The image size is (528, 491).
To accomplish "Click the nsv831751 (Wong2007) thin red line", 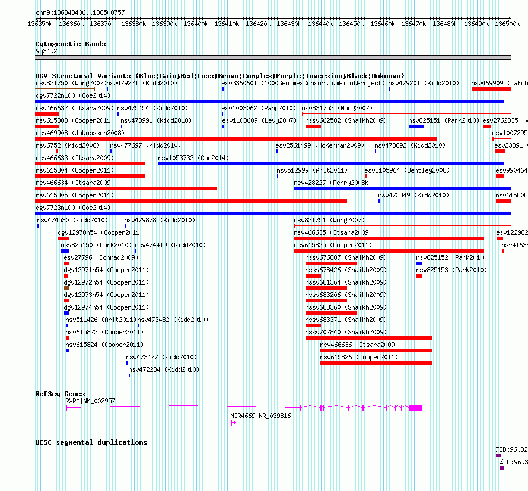I will point(403,226).
